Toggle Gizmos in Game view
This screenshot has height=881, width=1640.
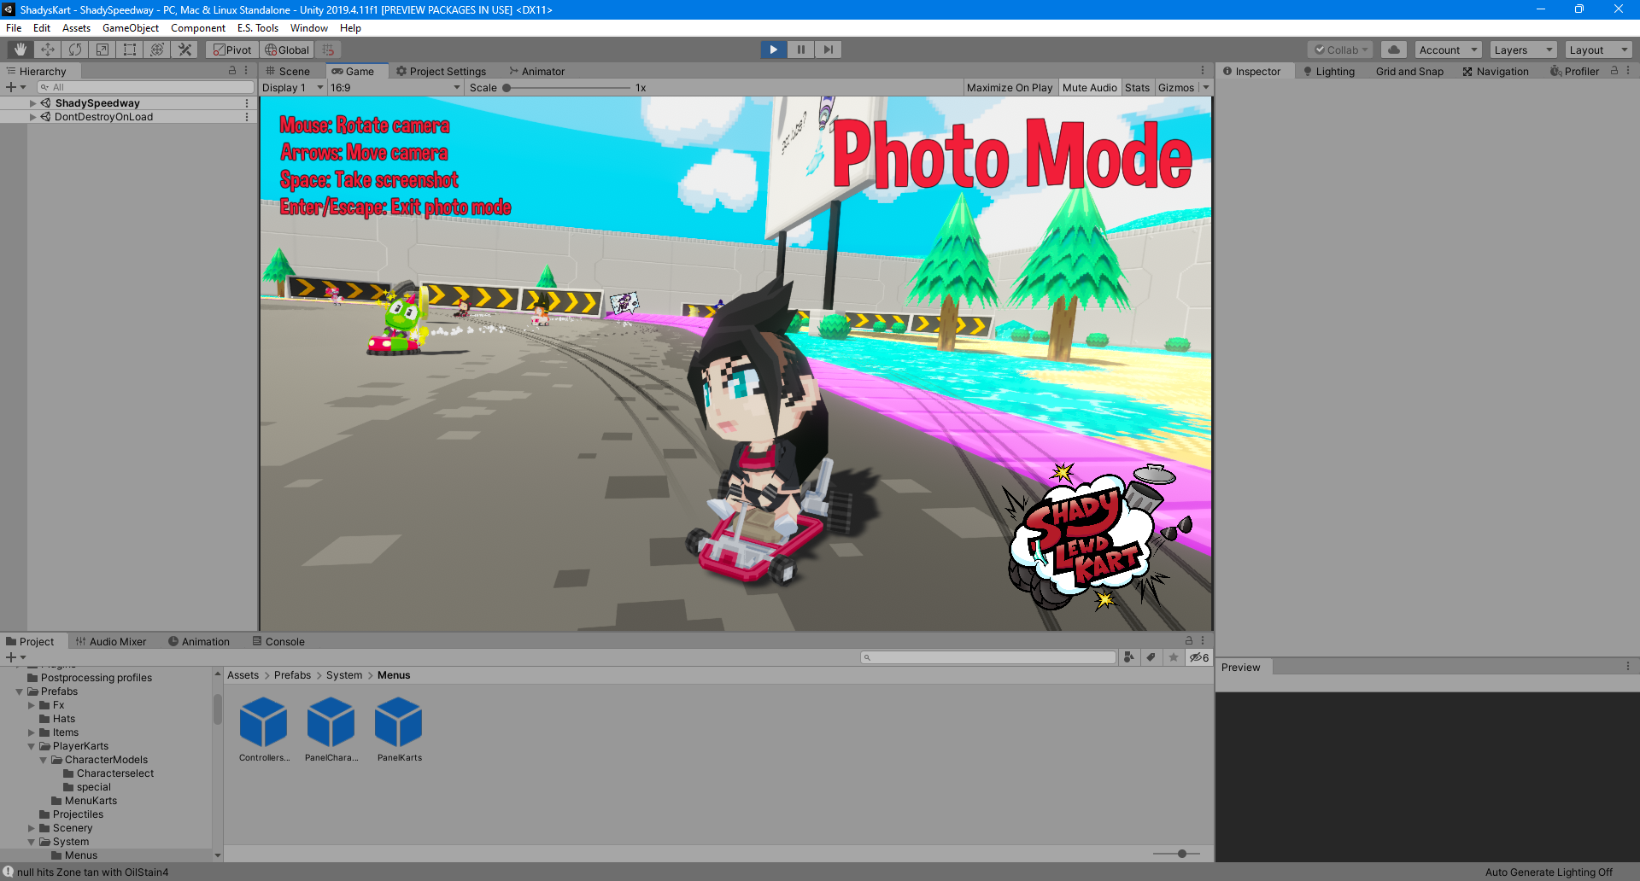pyautogui.click(x=1176, y=87)
